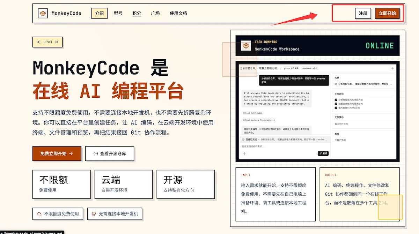Click the 在线 AI 编程平台 headline
The image size is (419, 234).
point(108,91)
